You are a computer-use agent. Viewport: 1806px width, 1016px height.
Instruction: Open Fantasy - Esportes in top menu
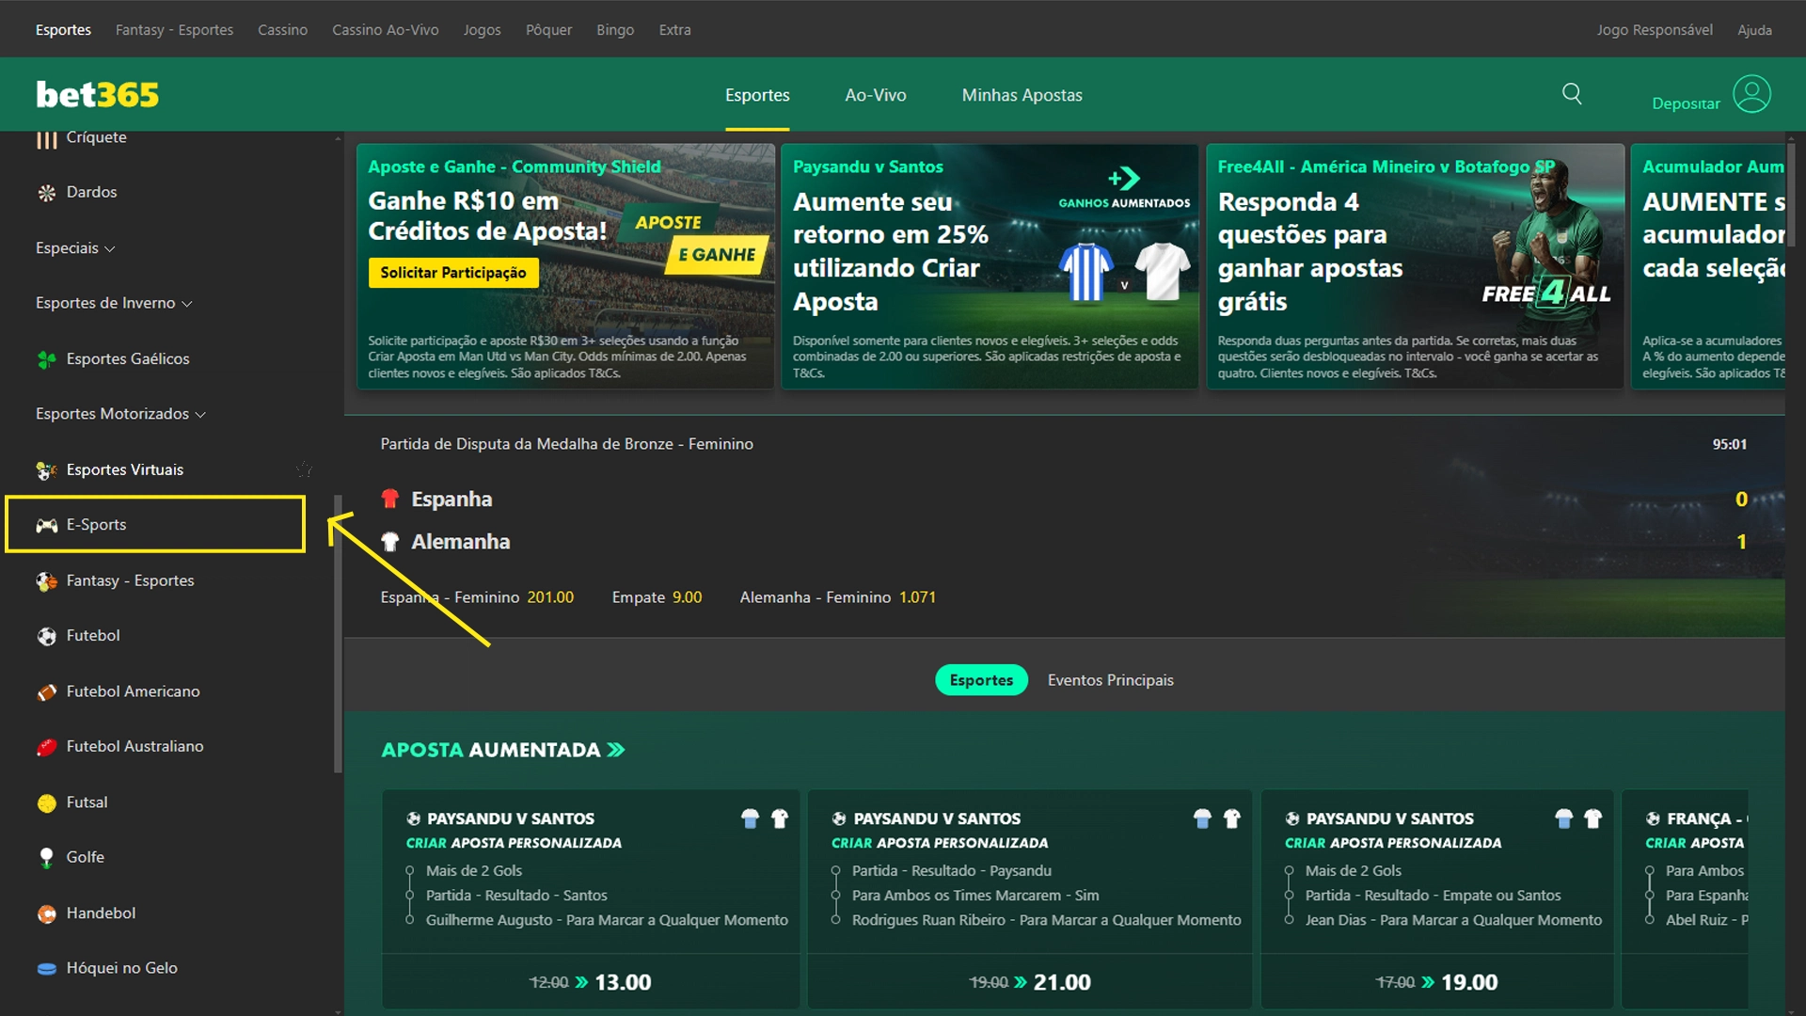(174, 30)
